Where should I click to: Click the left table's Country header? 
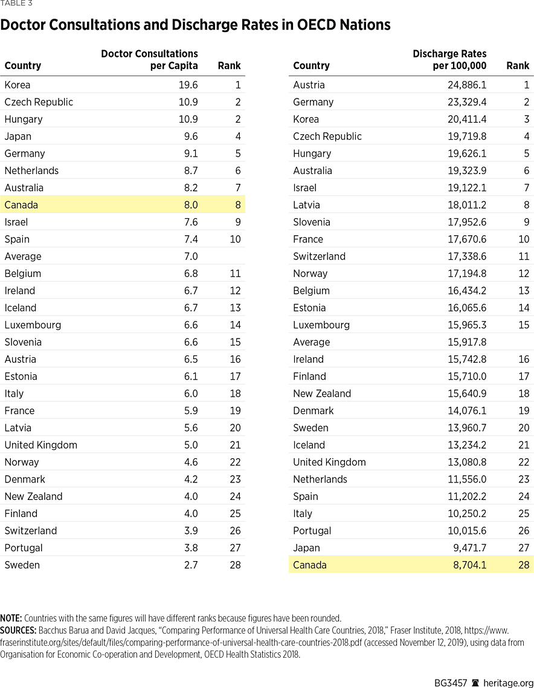(22, 65)
